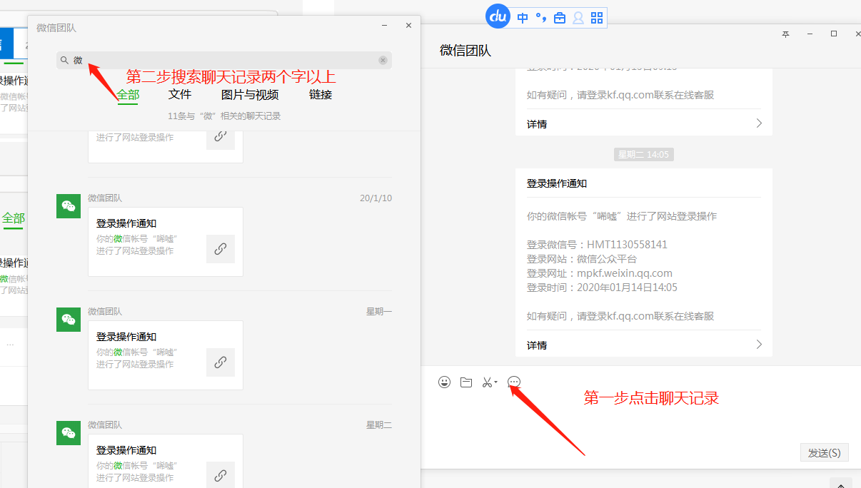
Task: Open the emoji picker in chat toolbar
Action: (x=445, y=382)
